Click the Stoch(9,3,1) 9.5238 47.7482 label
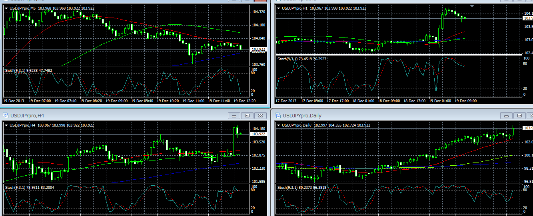This screenshot has width=533, height=216. coord(28,71)
